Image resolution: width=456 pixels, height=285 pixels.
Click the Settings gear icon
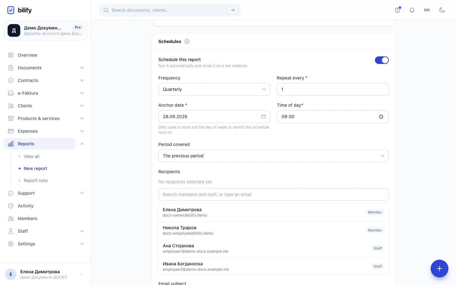click(11, 244)
